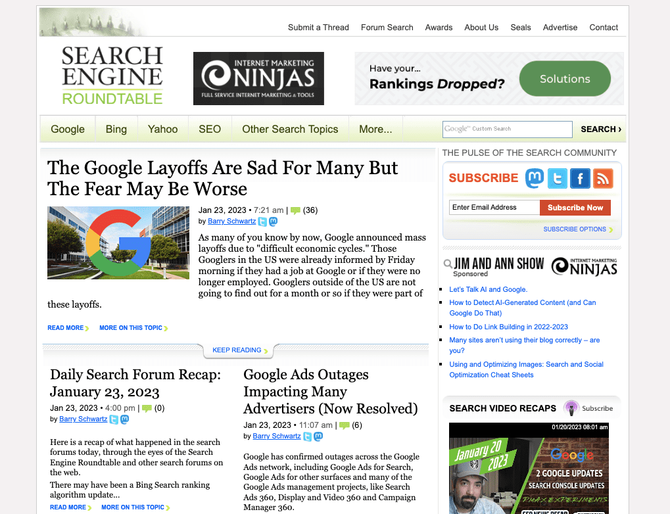Click the orange RSS feed icon
Image resolution: width=670 pixels, height=514 pixels.
(602, 178)
